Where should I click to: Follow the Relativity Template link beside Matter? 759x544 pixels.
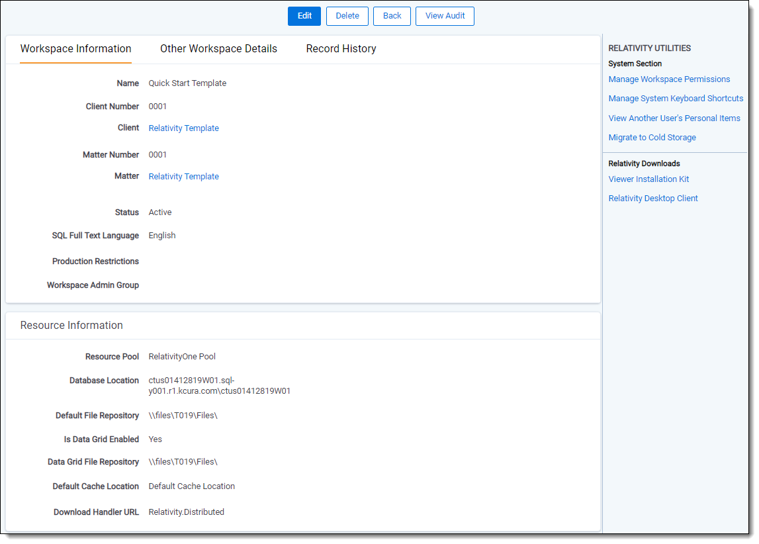183,177
